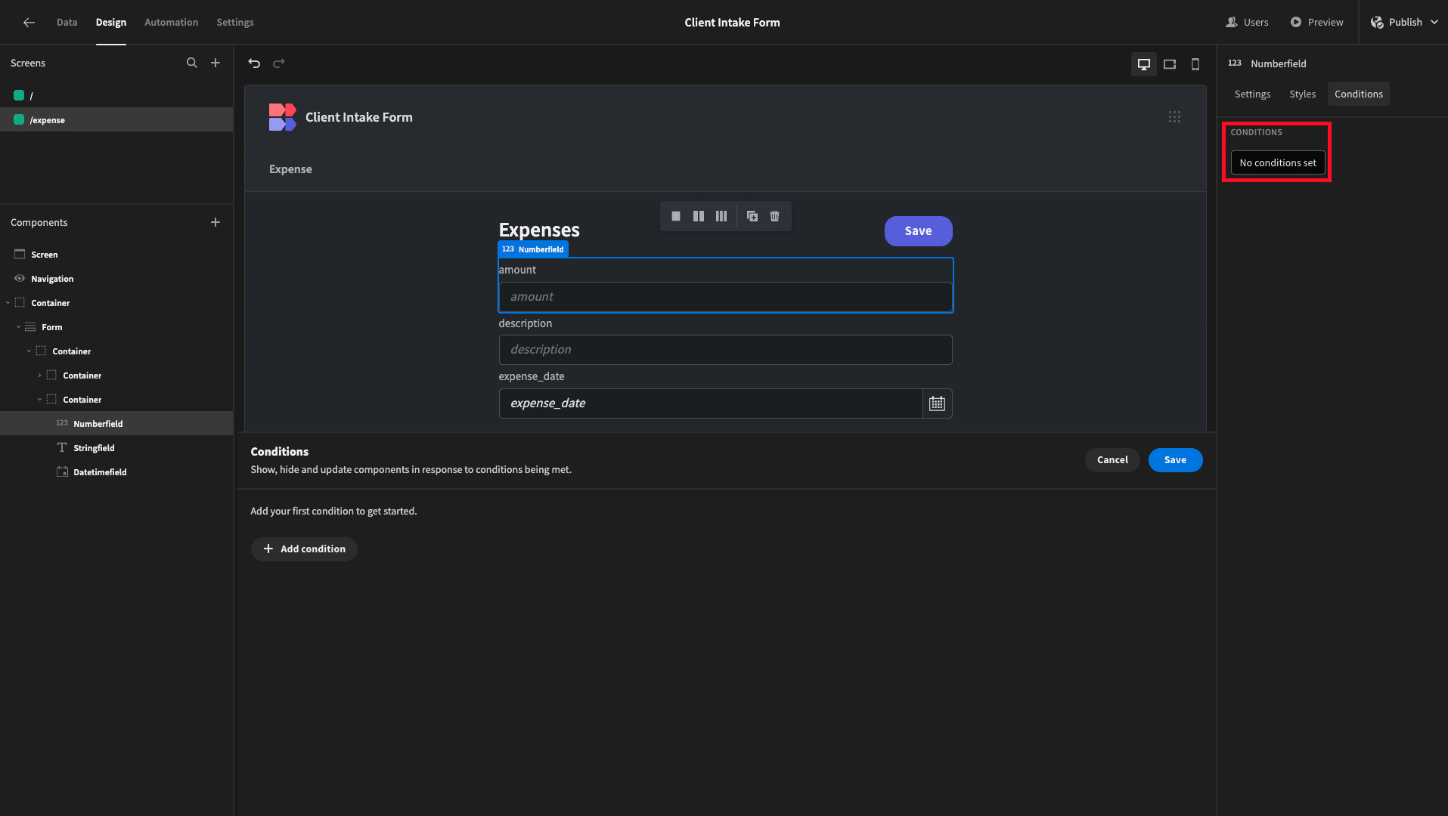Set the three-column layout
This screenshot has width=1448, height=816.
point(721,217)
